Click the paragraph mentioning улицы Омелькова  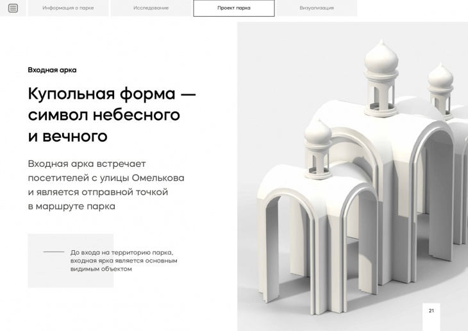coord(106,185)
